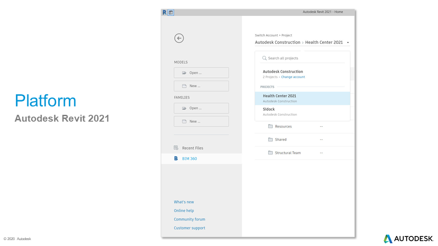Click the Resources folder icon
Screen dimensions: 438x246
[270, 127]
